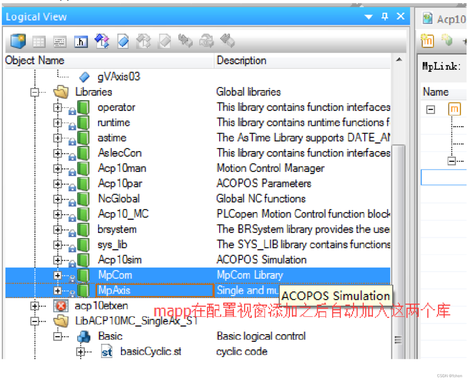468x381 pixels.
Task: Expand the basicCyclic.st node
Action: click(81, 352)
